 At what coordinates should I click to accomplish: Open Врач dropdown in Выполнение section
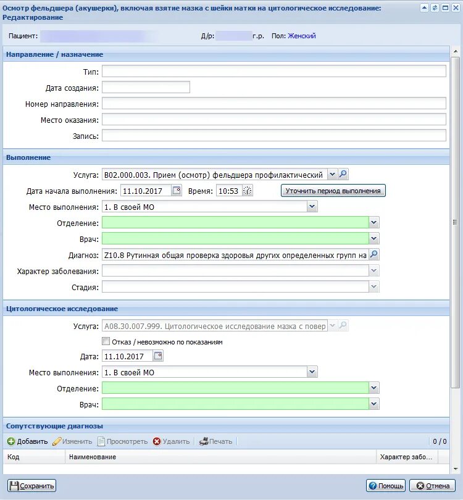click(x=373, y=238)
